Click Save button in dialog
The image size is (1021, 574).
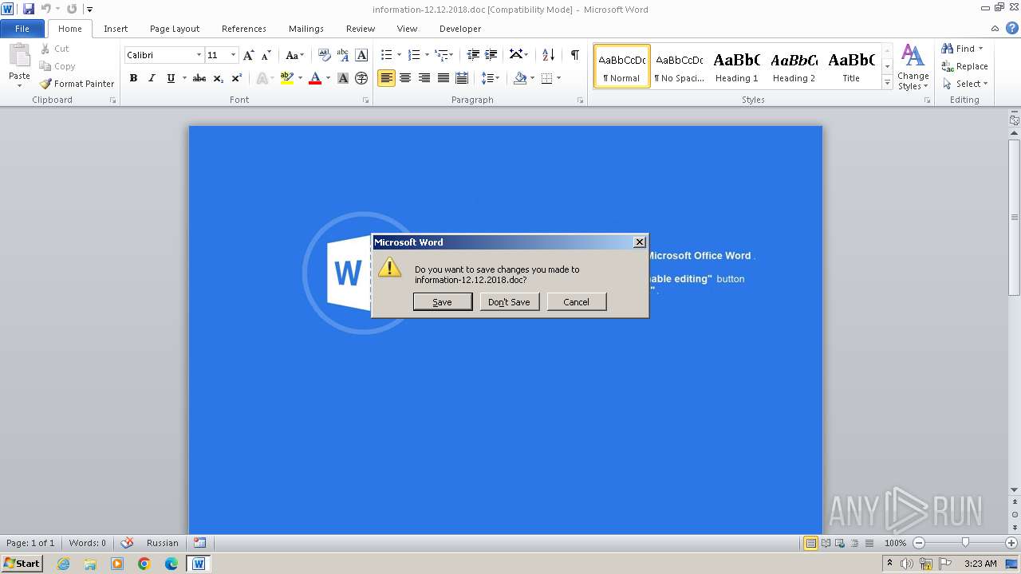click(x=443, y=302)
